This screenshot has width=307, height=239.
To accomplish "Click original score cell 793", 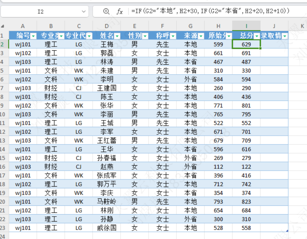I will click(x=218, y=202).
